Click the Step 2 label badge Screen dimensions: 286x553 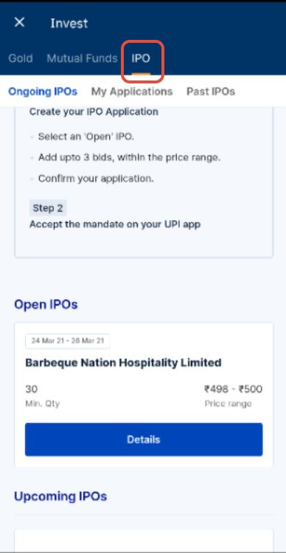[48, 208]
